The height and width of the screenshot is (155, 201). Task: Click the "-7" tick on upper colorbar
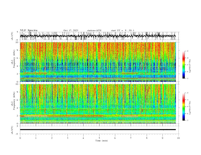click(x=187, y=79)
